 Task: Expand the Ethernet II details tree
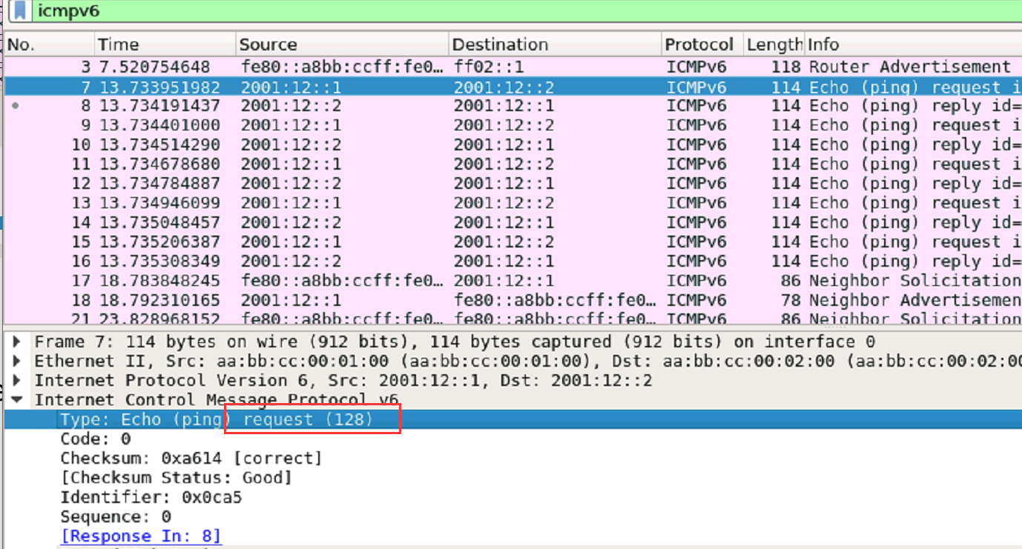[18, 361]
